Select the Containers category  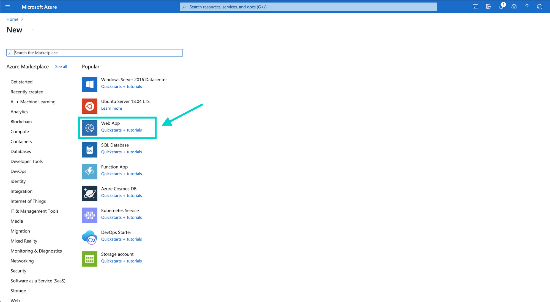(x=21, y=142)
